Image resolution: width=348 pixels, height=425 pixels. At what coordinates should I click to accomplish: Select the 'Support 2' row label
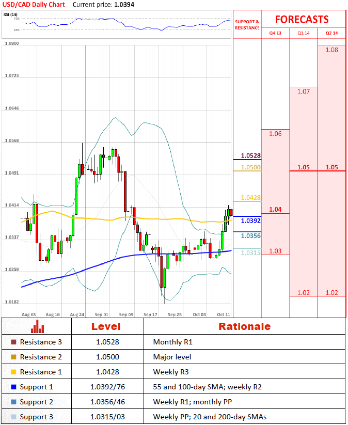tap(36, 402)
